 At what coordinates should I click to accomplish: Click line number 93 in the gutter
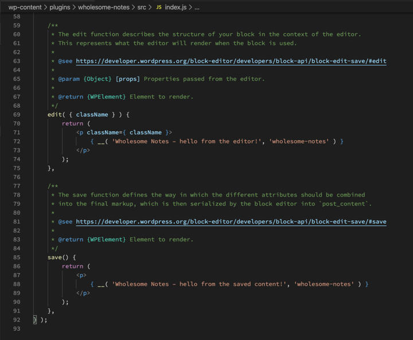point(17,329)
